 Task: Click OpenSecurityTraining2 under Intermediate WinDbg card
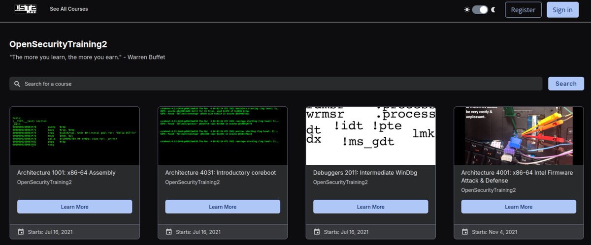(x=340, y=182)
